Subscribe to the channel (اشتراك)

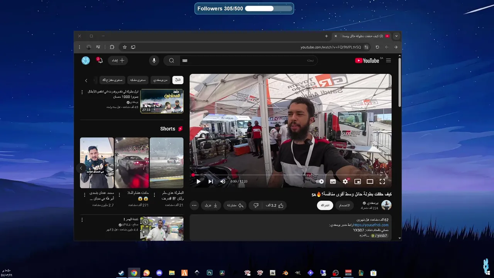pos(325,205)
